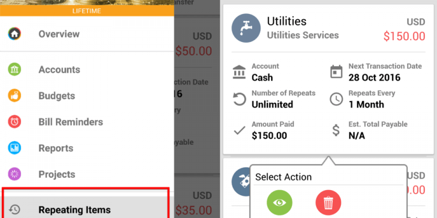Click the Repeating Items history icon
Image resolution: width=437 pixels, height=218 pixels.
click(14, 209)
